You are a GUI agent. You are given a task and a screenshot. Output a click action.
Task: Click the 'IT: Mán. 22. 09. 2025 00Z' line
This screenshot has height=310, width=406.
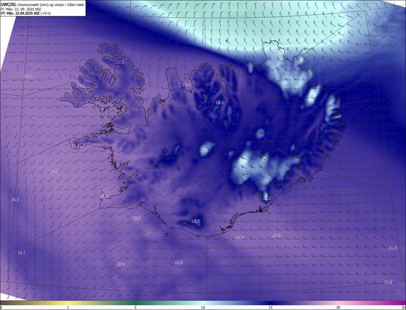(x=21, y=9)
